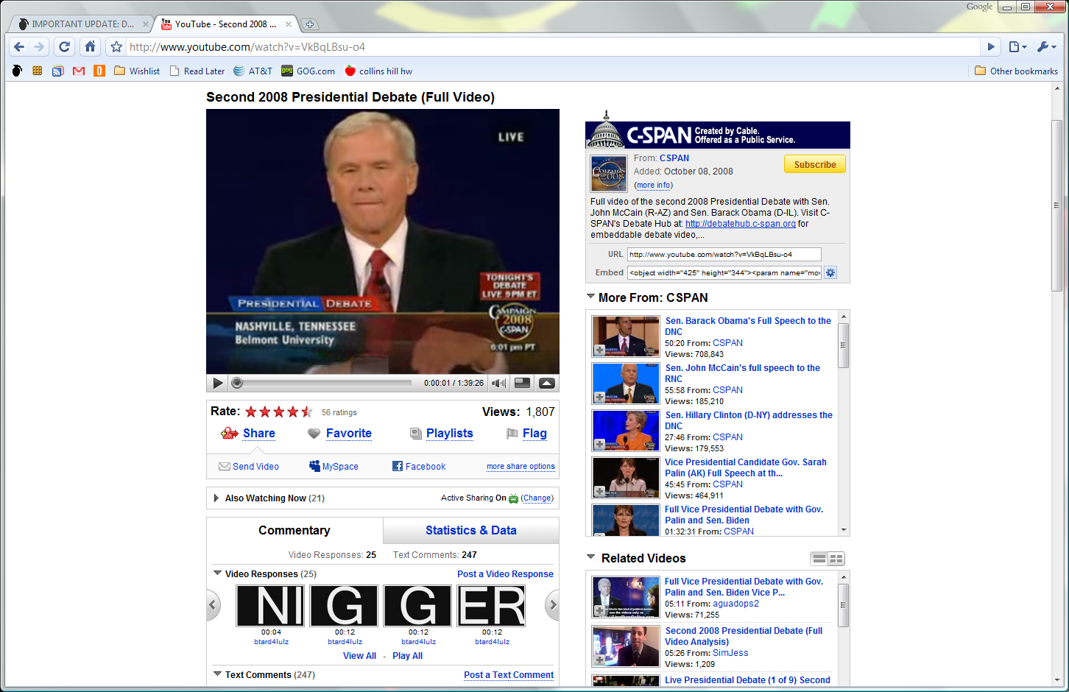
Task: Click the Post a Video Response link
Action: tap(505, 574)
